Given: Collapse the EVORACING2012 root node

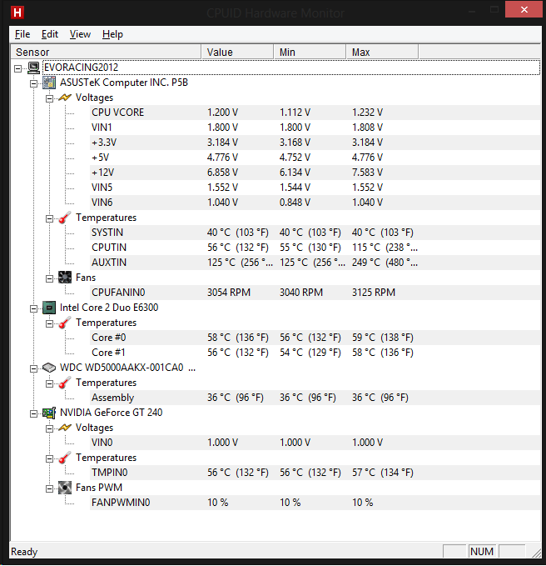Looking at the screenshot, I should pos(17,68).
